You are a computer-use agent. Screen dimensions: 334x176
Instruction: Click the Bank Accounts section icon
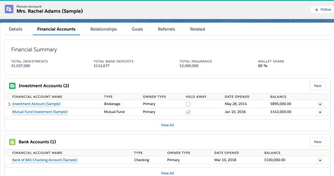point(12,142)
